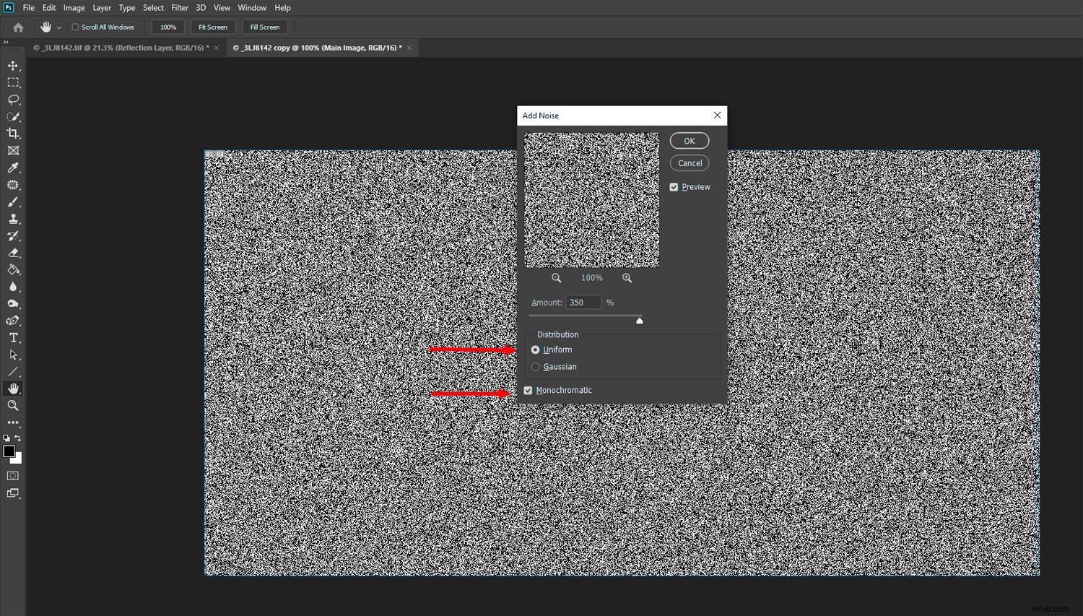Select the Crop tool

[13, 134]
